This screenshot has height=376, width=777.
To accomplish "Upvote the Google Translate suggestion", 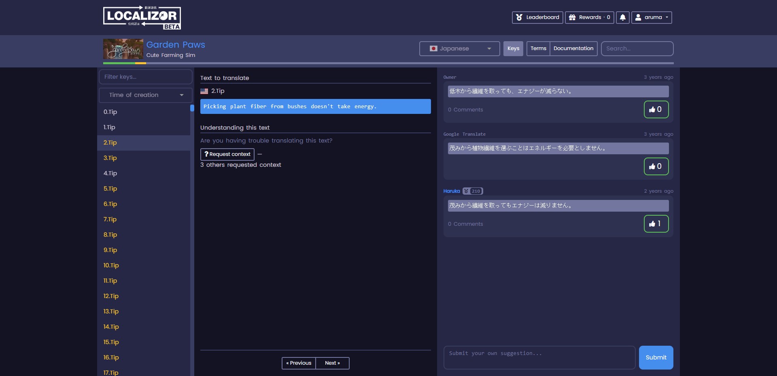I will click(x=656, y=166).
